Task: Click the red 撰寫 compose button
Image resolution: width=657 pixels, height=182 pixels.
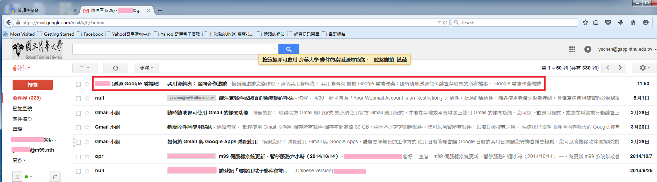Action: click(x=32, y=85)
